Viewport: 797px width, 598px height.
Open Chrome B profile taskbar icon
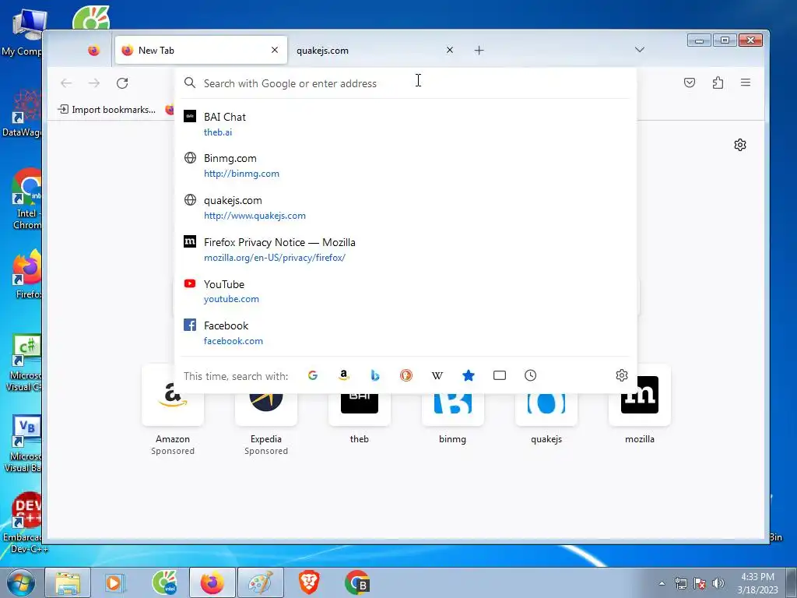pyautogui.click(x=356, y=582)
